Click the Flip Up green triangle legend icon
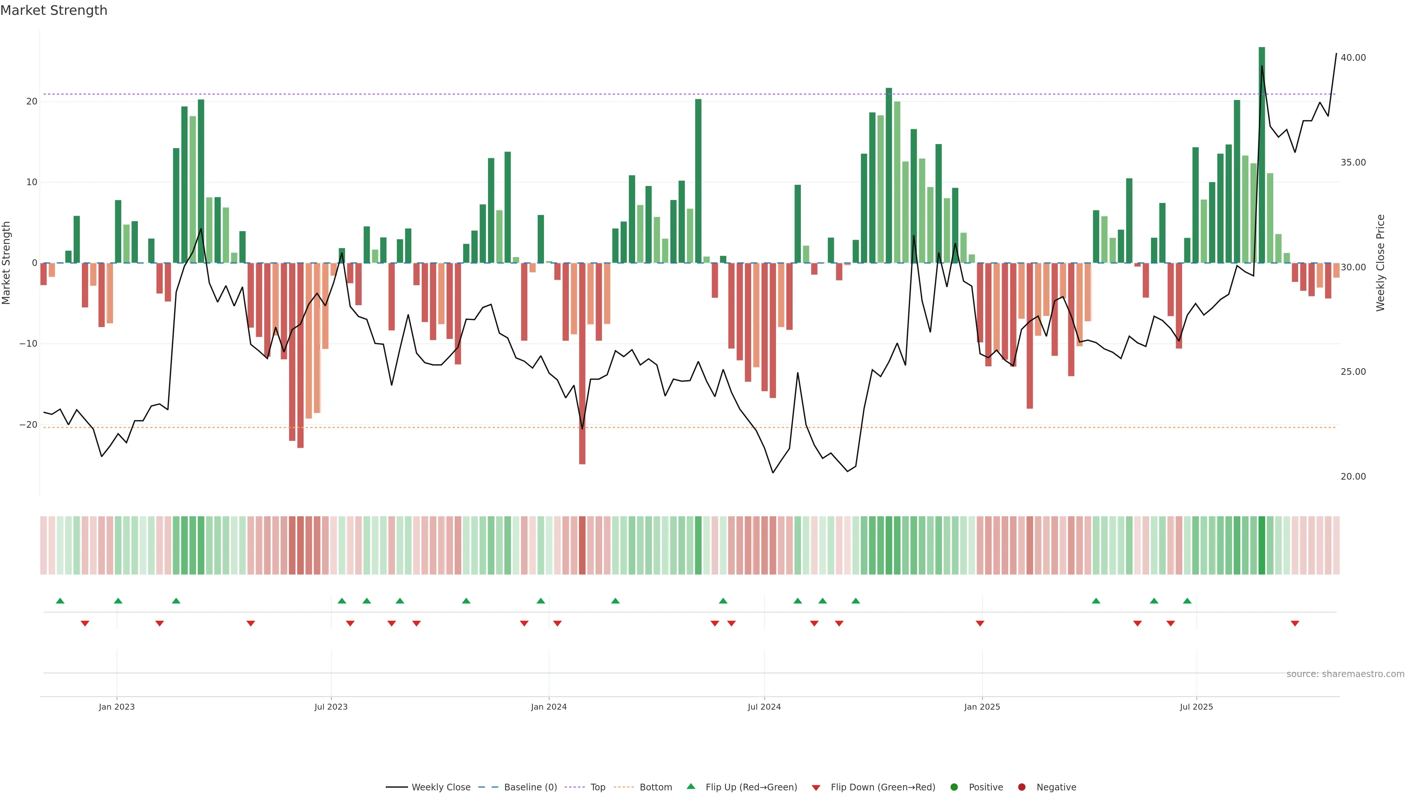Screen dimensions: 1423x800 pos(690,787)
